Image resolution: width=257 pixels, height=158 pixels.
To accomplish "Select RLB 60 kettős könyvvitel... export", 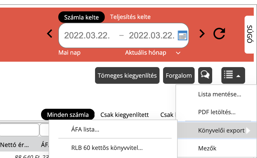I will click(107, 148).
